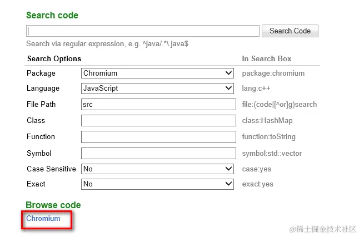Image resolution: width=359 pixels, height=236 pixels.
Task: Click the exact:yes example text
Action: coord(257,184)
